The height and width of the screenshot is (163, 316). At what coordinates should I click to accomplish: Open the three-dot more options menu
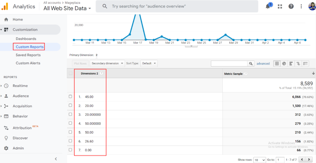coord(301,6)
